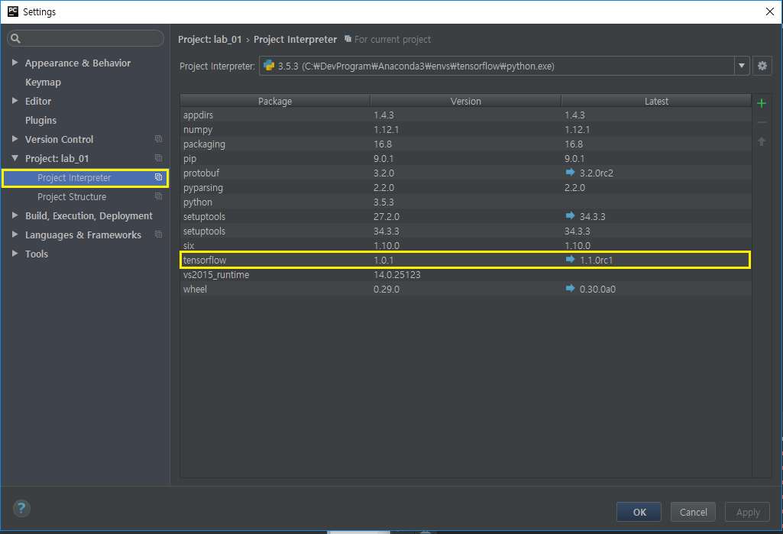Expand Version Control section

(15, 139)
